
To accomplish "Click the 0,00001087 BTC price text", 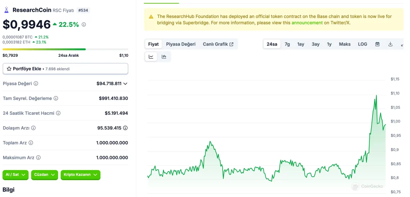I will click(x=18, y=37).
